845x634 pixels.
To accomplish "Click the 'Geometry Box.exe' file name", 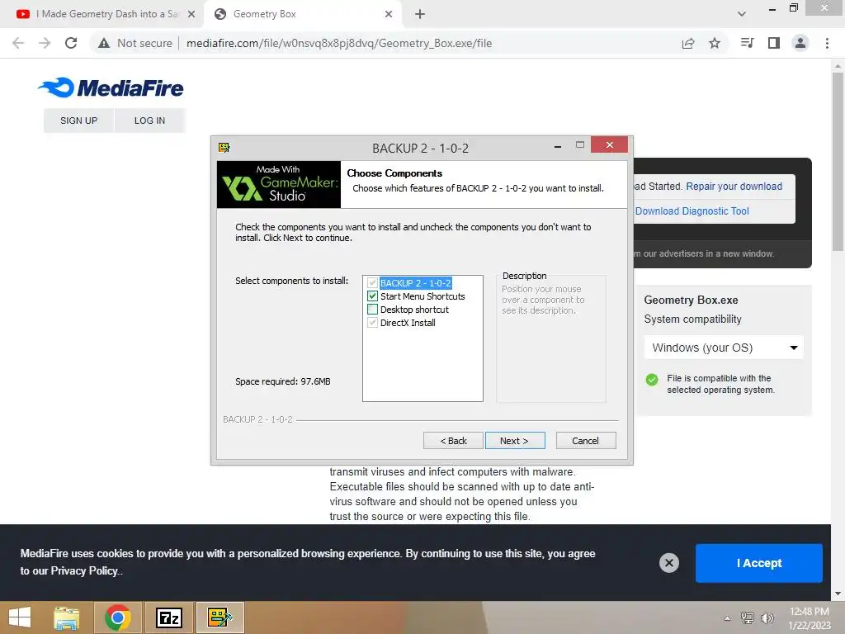I will click(x=691, y=300).
